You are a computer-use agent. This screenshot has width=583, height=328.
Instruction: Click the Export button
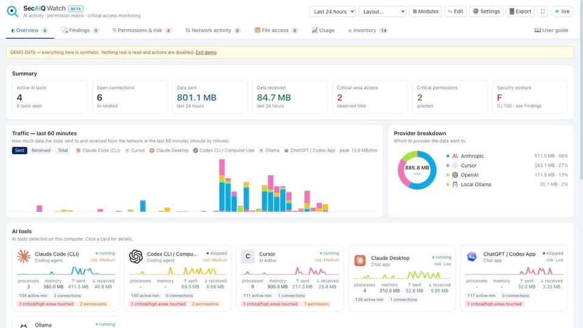(x=520, y=12)
